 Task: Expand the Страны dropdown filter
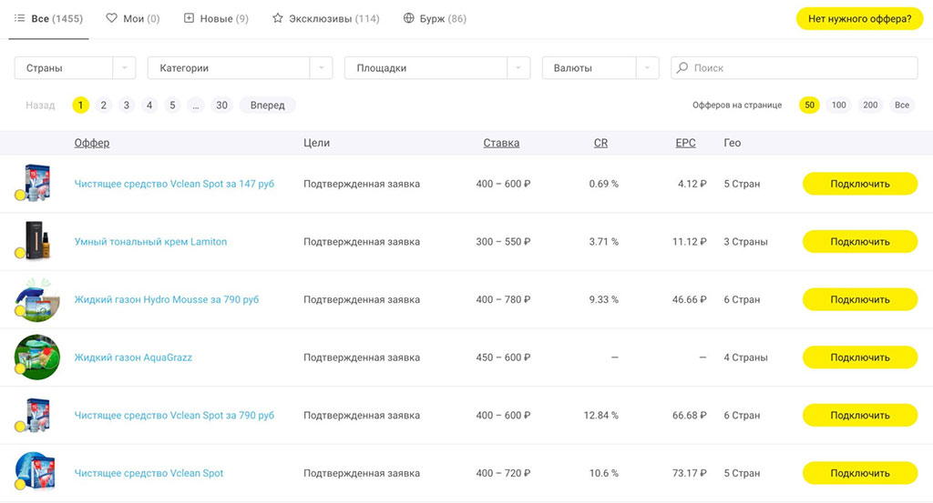(75, 68)
